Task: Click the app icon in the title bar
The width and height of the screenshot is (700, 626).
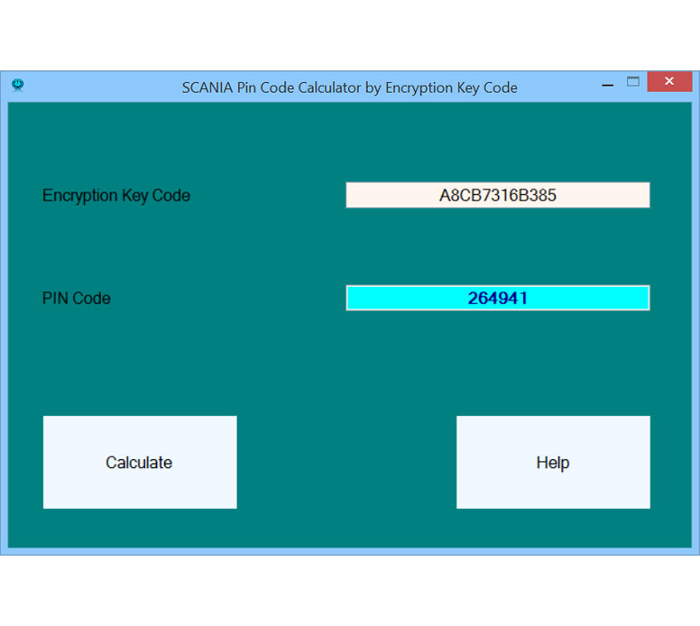Action: [x=17, y=85]
